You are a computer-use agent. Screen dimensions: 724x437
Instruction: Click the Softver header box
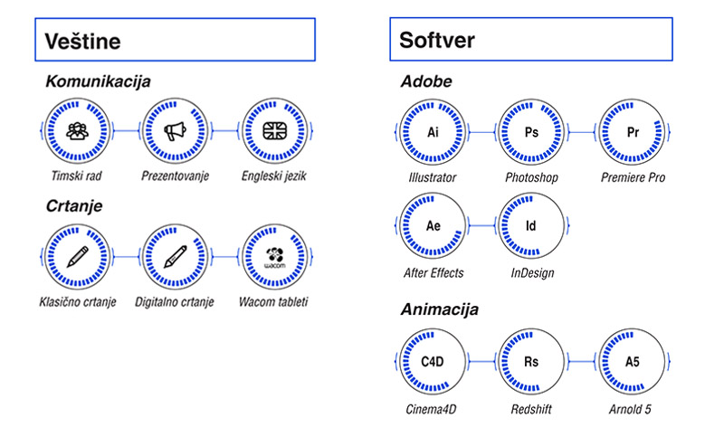pyautogui.click(x=531, y=39)
